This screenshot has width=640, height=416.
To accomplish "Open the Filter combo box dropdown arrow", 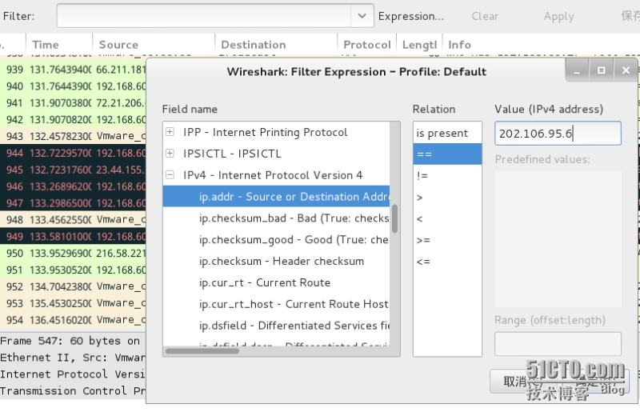I will coord(362,16).
